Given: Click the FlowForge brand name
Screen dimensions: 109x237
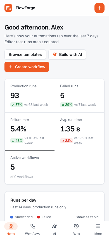Looking at the screenshot, I should [25, 8].
